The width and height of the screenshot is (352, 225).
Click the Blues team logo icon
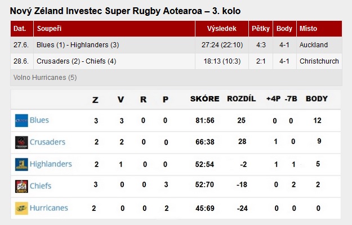(x=21, y=120)
